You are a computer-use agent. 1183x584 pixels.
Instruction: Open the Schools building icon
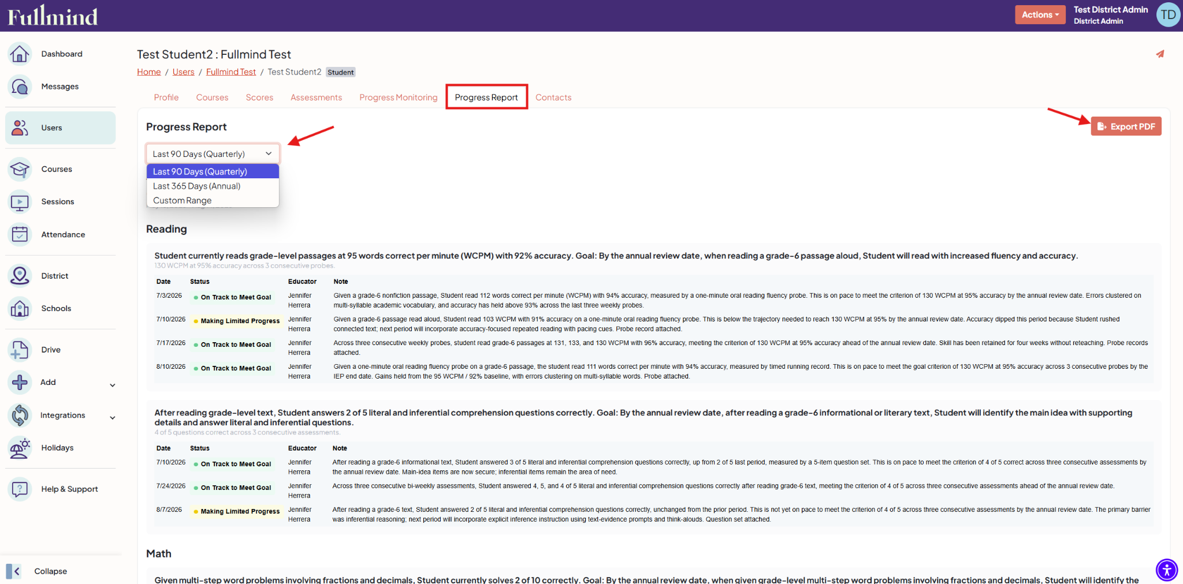coord(20,308)
